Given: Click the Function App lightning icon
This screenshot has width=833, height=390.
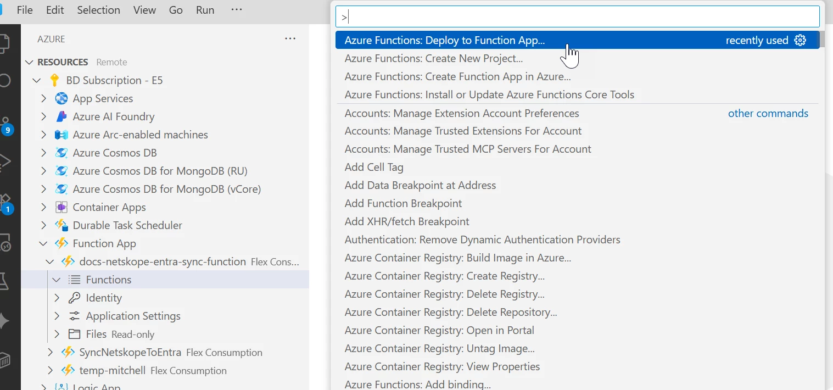Looking at the screenshot, I should (x=62, y=243).
